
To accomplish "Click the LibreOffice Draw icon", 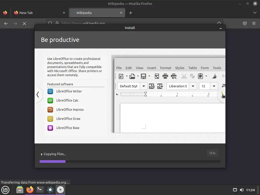I will (x=50, y=119).
